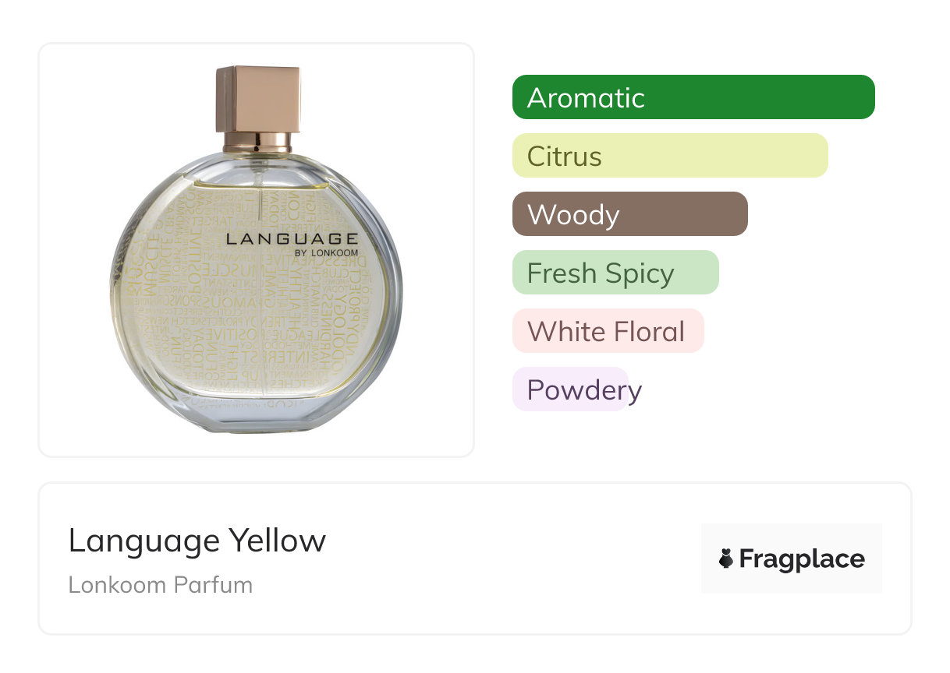
Task: Choose the Woody accord bar
Action: pyautogui.click(x=629, y=214)
